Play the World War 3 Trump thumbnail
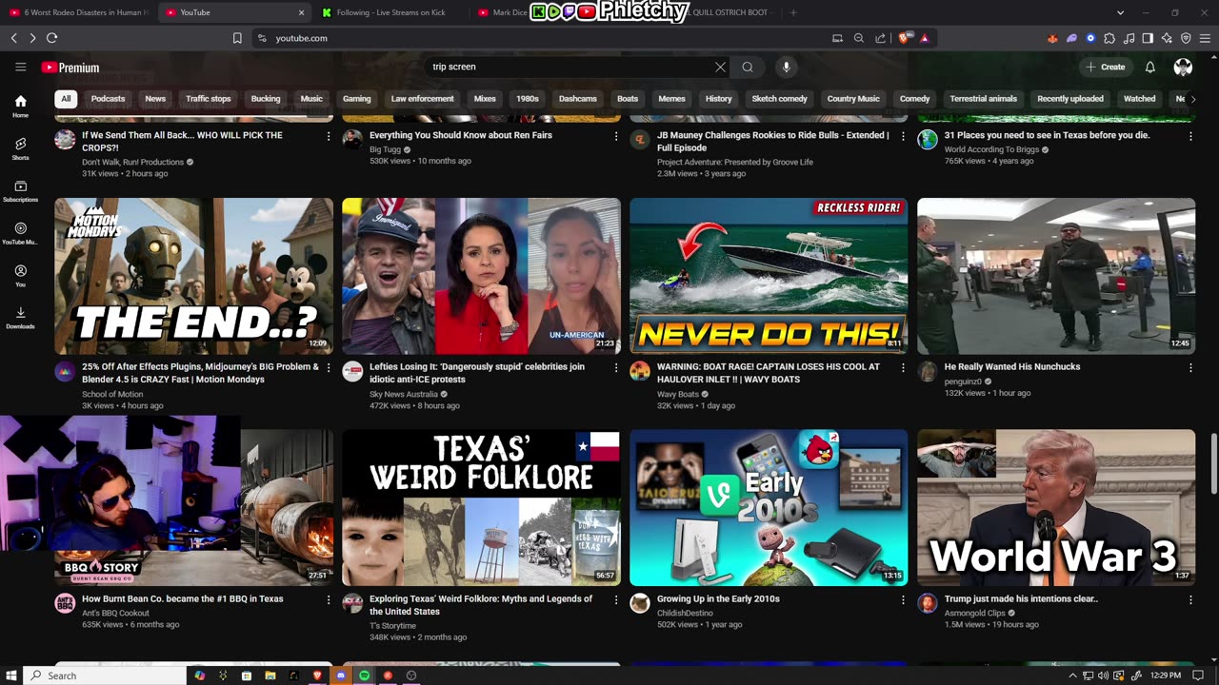Viewport: 1219px width, 685px height. coord(1056,507)
